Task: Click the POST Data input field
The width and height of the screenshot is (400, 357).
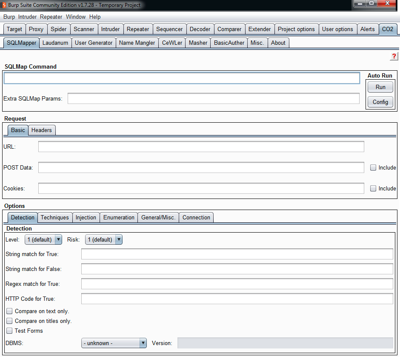Action: pos(201,167)
